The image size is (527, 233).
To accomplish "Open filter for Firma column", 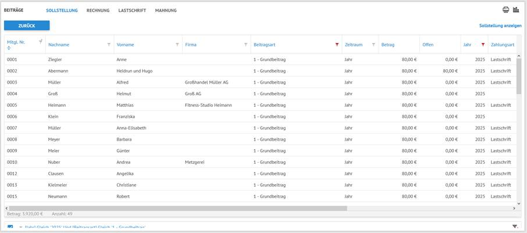I will point(245,45).
